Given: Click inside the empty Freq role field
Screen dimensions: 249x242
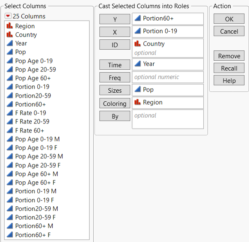Looking at the screenshot, I should [x=168, y=77].
